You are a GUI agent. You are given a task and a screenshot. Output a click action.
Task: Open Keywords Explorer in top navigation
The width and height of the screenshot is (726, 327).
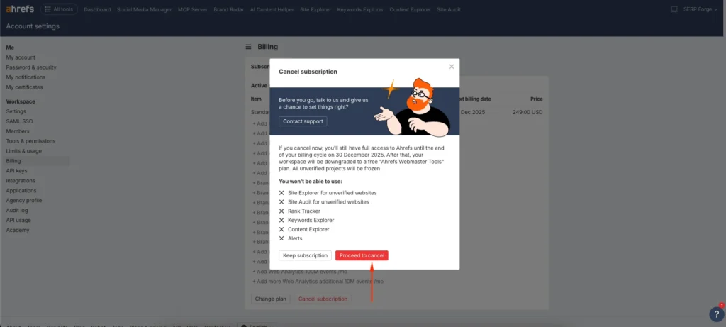pos(360,9)
